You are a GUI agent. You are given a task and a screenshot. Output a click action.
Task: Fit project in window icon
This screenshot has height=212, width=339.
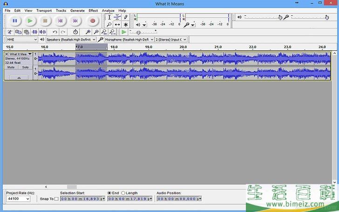click(x=112, y=32)
